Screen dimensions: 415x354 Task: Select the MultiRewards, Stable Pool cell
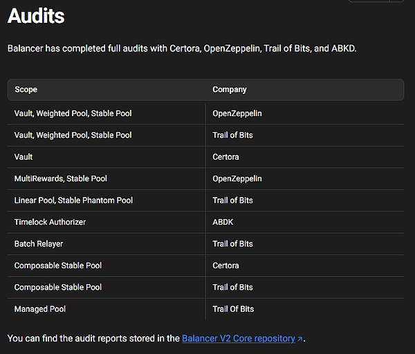[x=61, y=178]
